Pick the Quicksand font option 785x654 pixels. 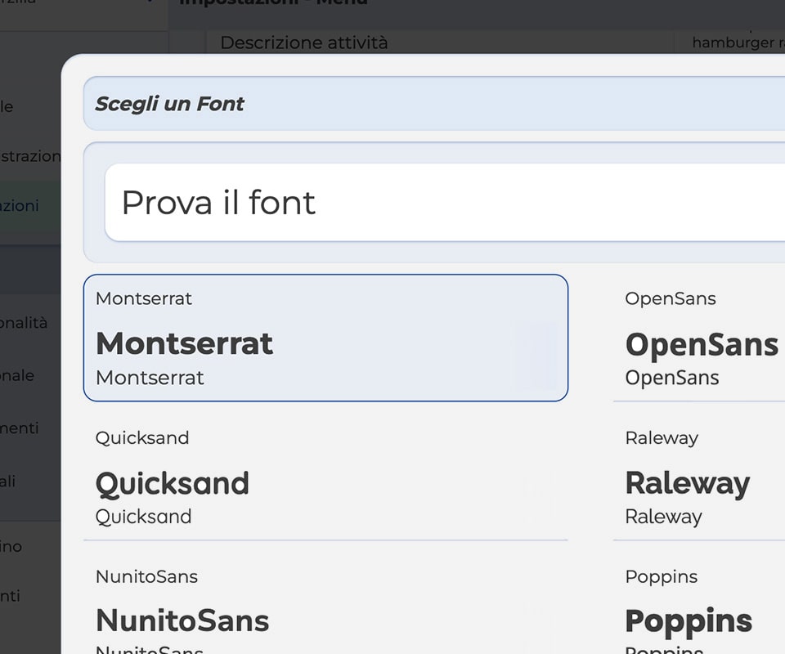[x=325, y=478]
